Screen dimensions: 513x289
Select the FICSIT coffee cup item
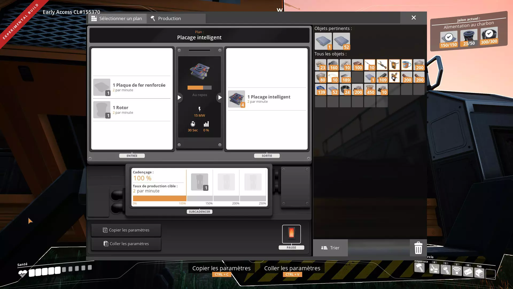(x=406, y=65)
